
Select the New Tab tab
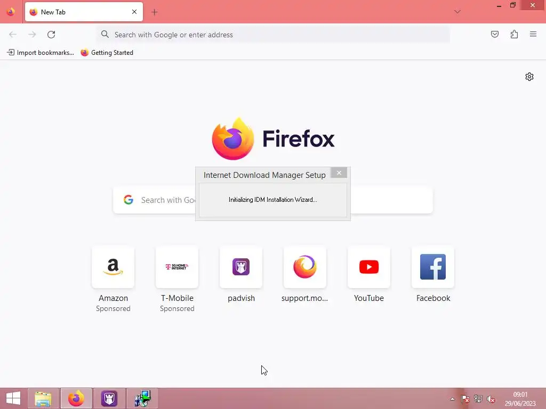click(x=84, y=12)
